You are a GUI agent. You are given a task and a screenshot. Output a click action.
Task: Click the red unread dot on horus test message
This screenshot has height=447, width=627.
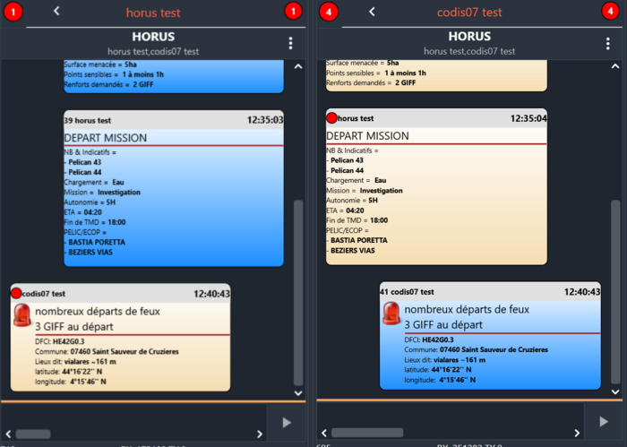(x=331, y=118)
